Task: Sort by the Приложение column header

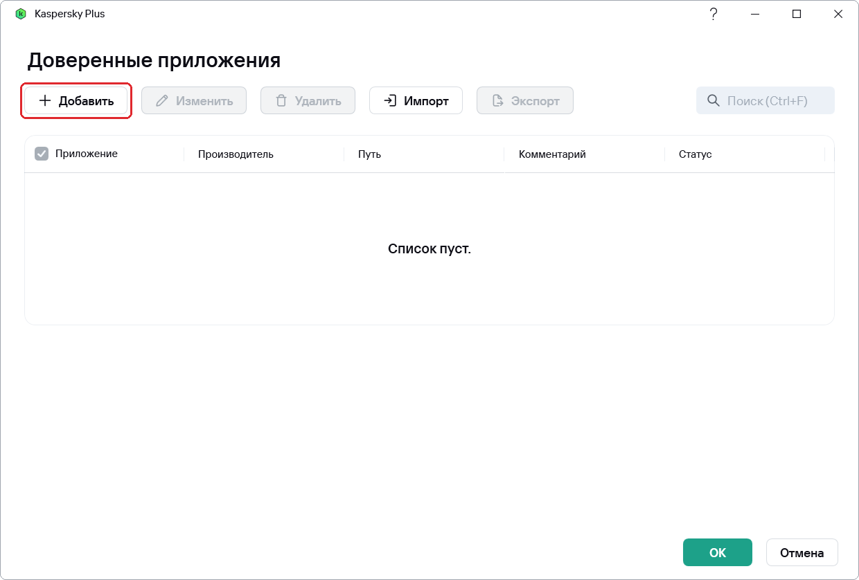Action: [87, 154]
